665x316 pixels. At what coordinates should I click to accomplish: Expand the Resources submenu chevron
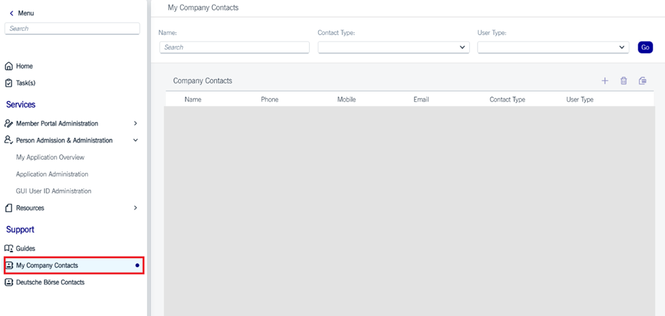[x=135, y=207]
